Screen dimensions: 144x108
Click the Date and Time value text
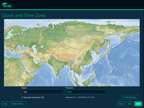86,97
